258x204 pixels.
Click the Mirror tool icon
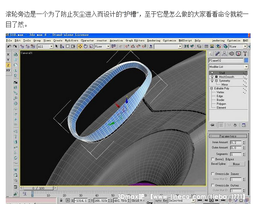[x=186, y=46]
